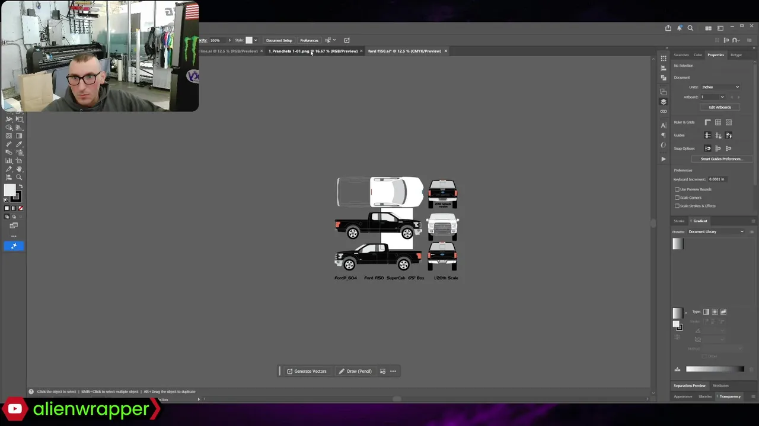
Task: Select the Zoom tool in toolbar
Action: point(19,177)
